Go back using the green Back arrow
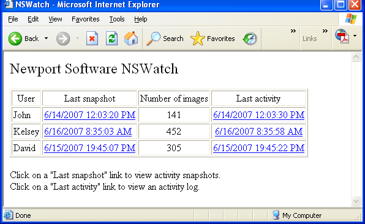 coord(15,39)
